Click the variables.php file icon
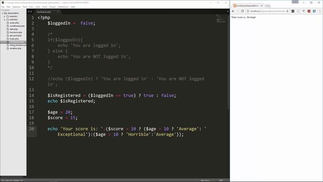 tap(8, 49)
